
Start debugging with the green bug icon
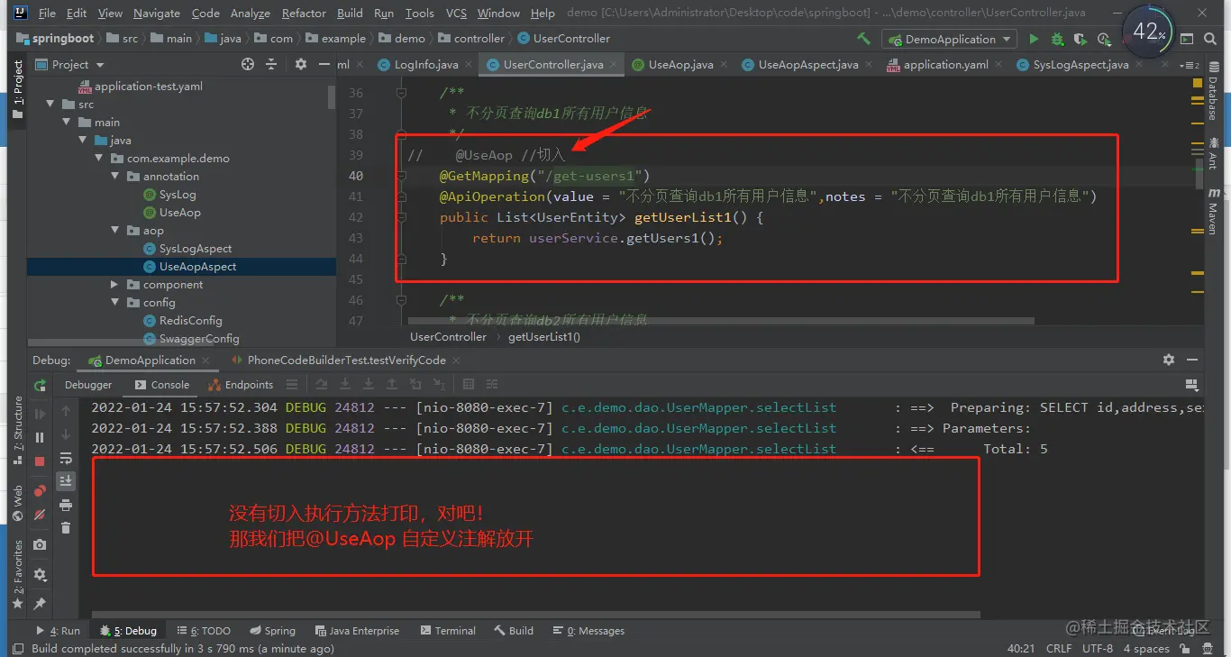coord(1057,39)
